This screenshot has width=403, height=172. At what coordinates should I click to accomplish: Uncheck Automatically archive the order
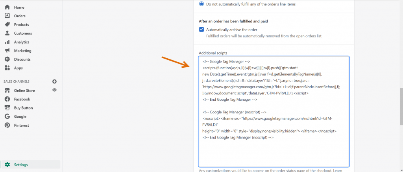click(201, 30)
